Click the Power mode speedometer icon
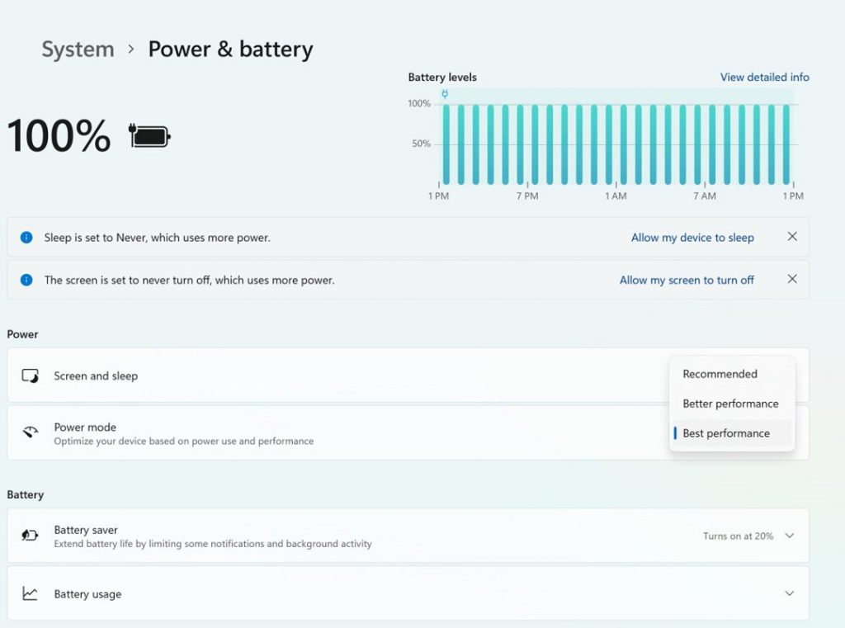The height and width of the screenshot is (628, 845). (29, 432)
